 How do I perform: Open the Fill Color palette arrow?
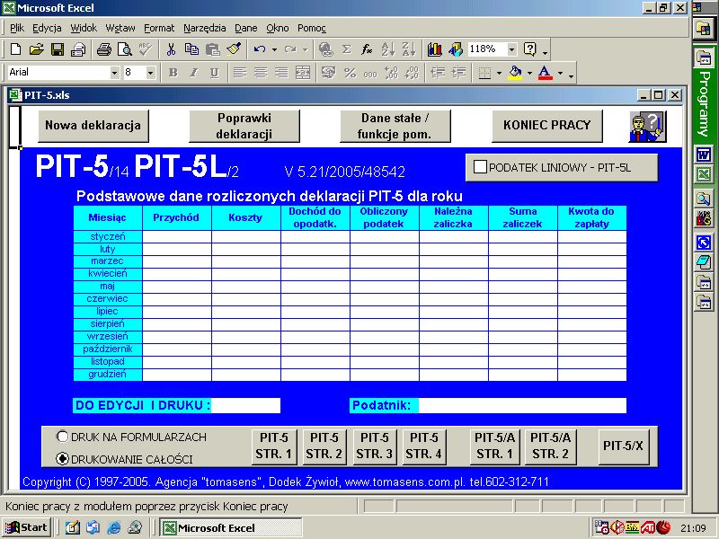[529, 72]
